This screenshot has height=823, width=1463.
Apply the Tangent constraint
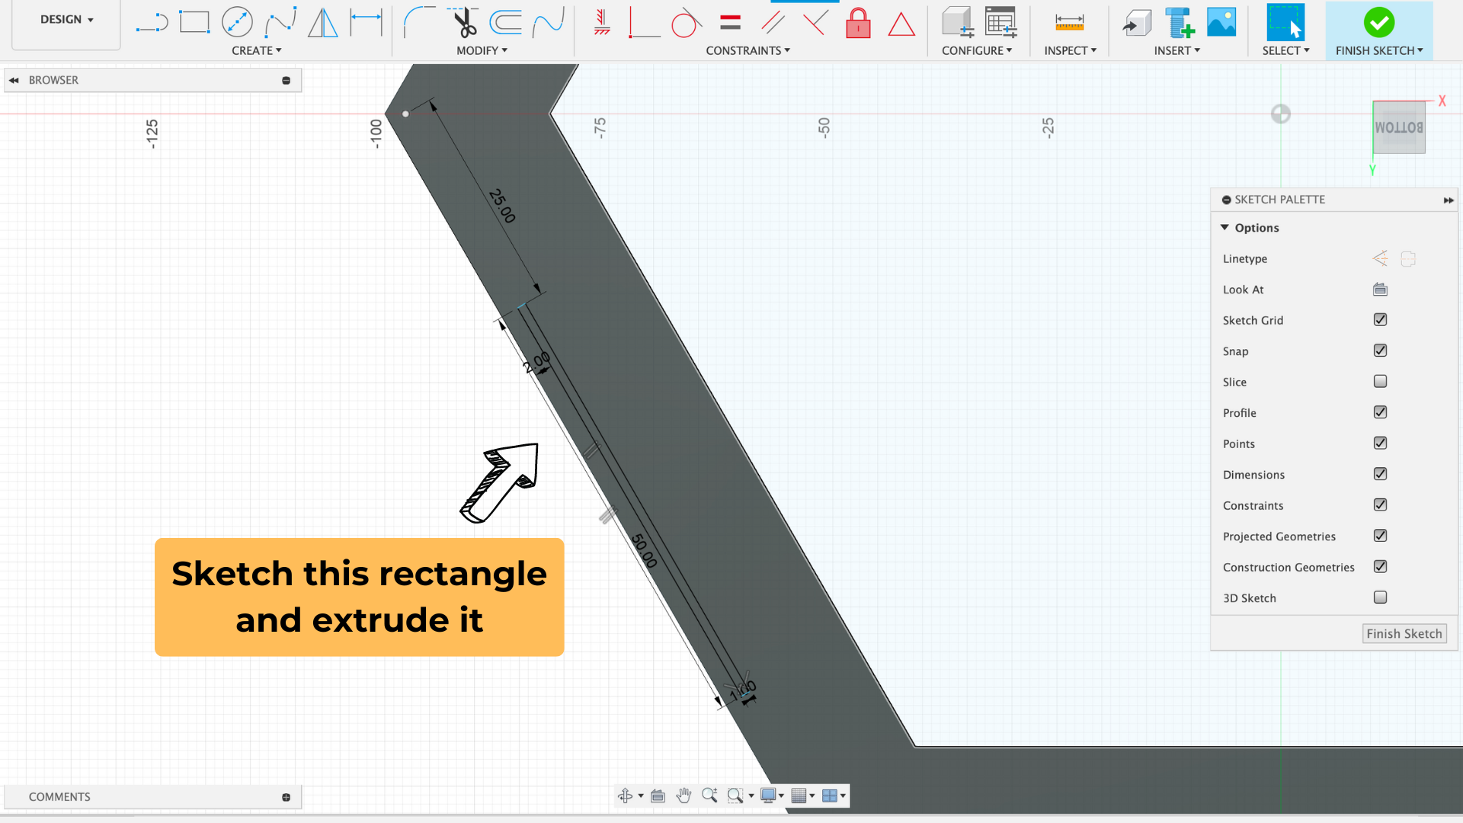click(x=686, y=23)
